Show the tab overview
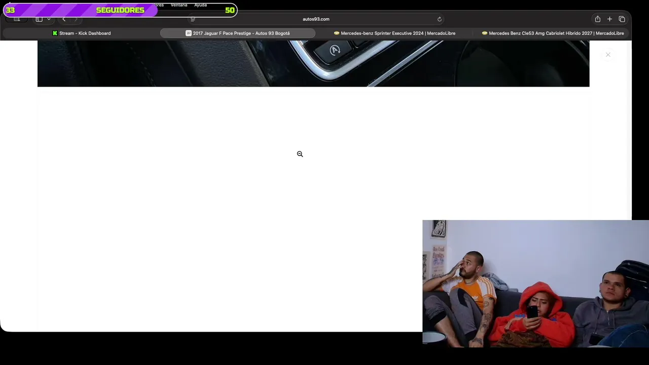 point(622,19)
